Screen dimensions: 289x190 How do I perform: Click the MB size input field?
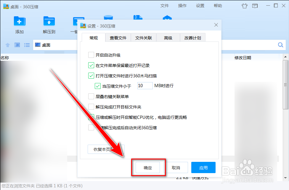tap(145, 86)
